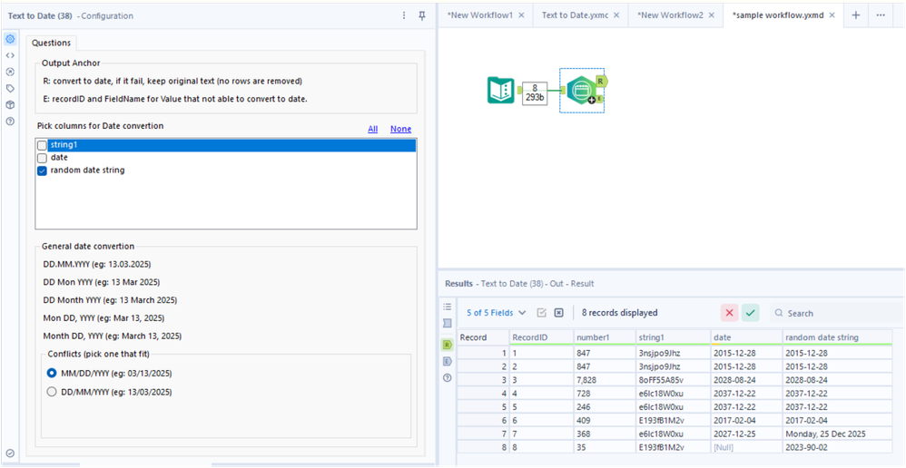Select the Text Input book tool on canvas
This screenshot has height=468, width=906.
(x=500, y=90)
